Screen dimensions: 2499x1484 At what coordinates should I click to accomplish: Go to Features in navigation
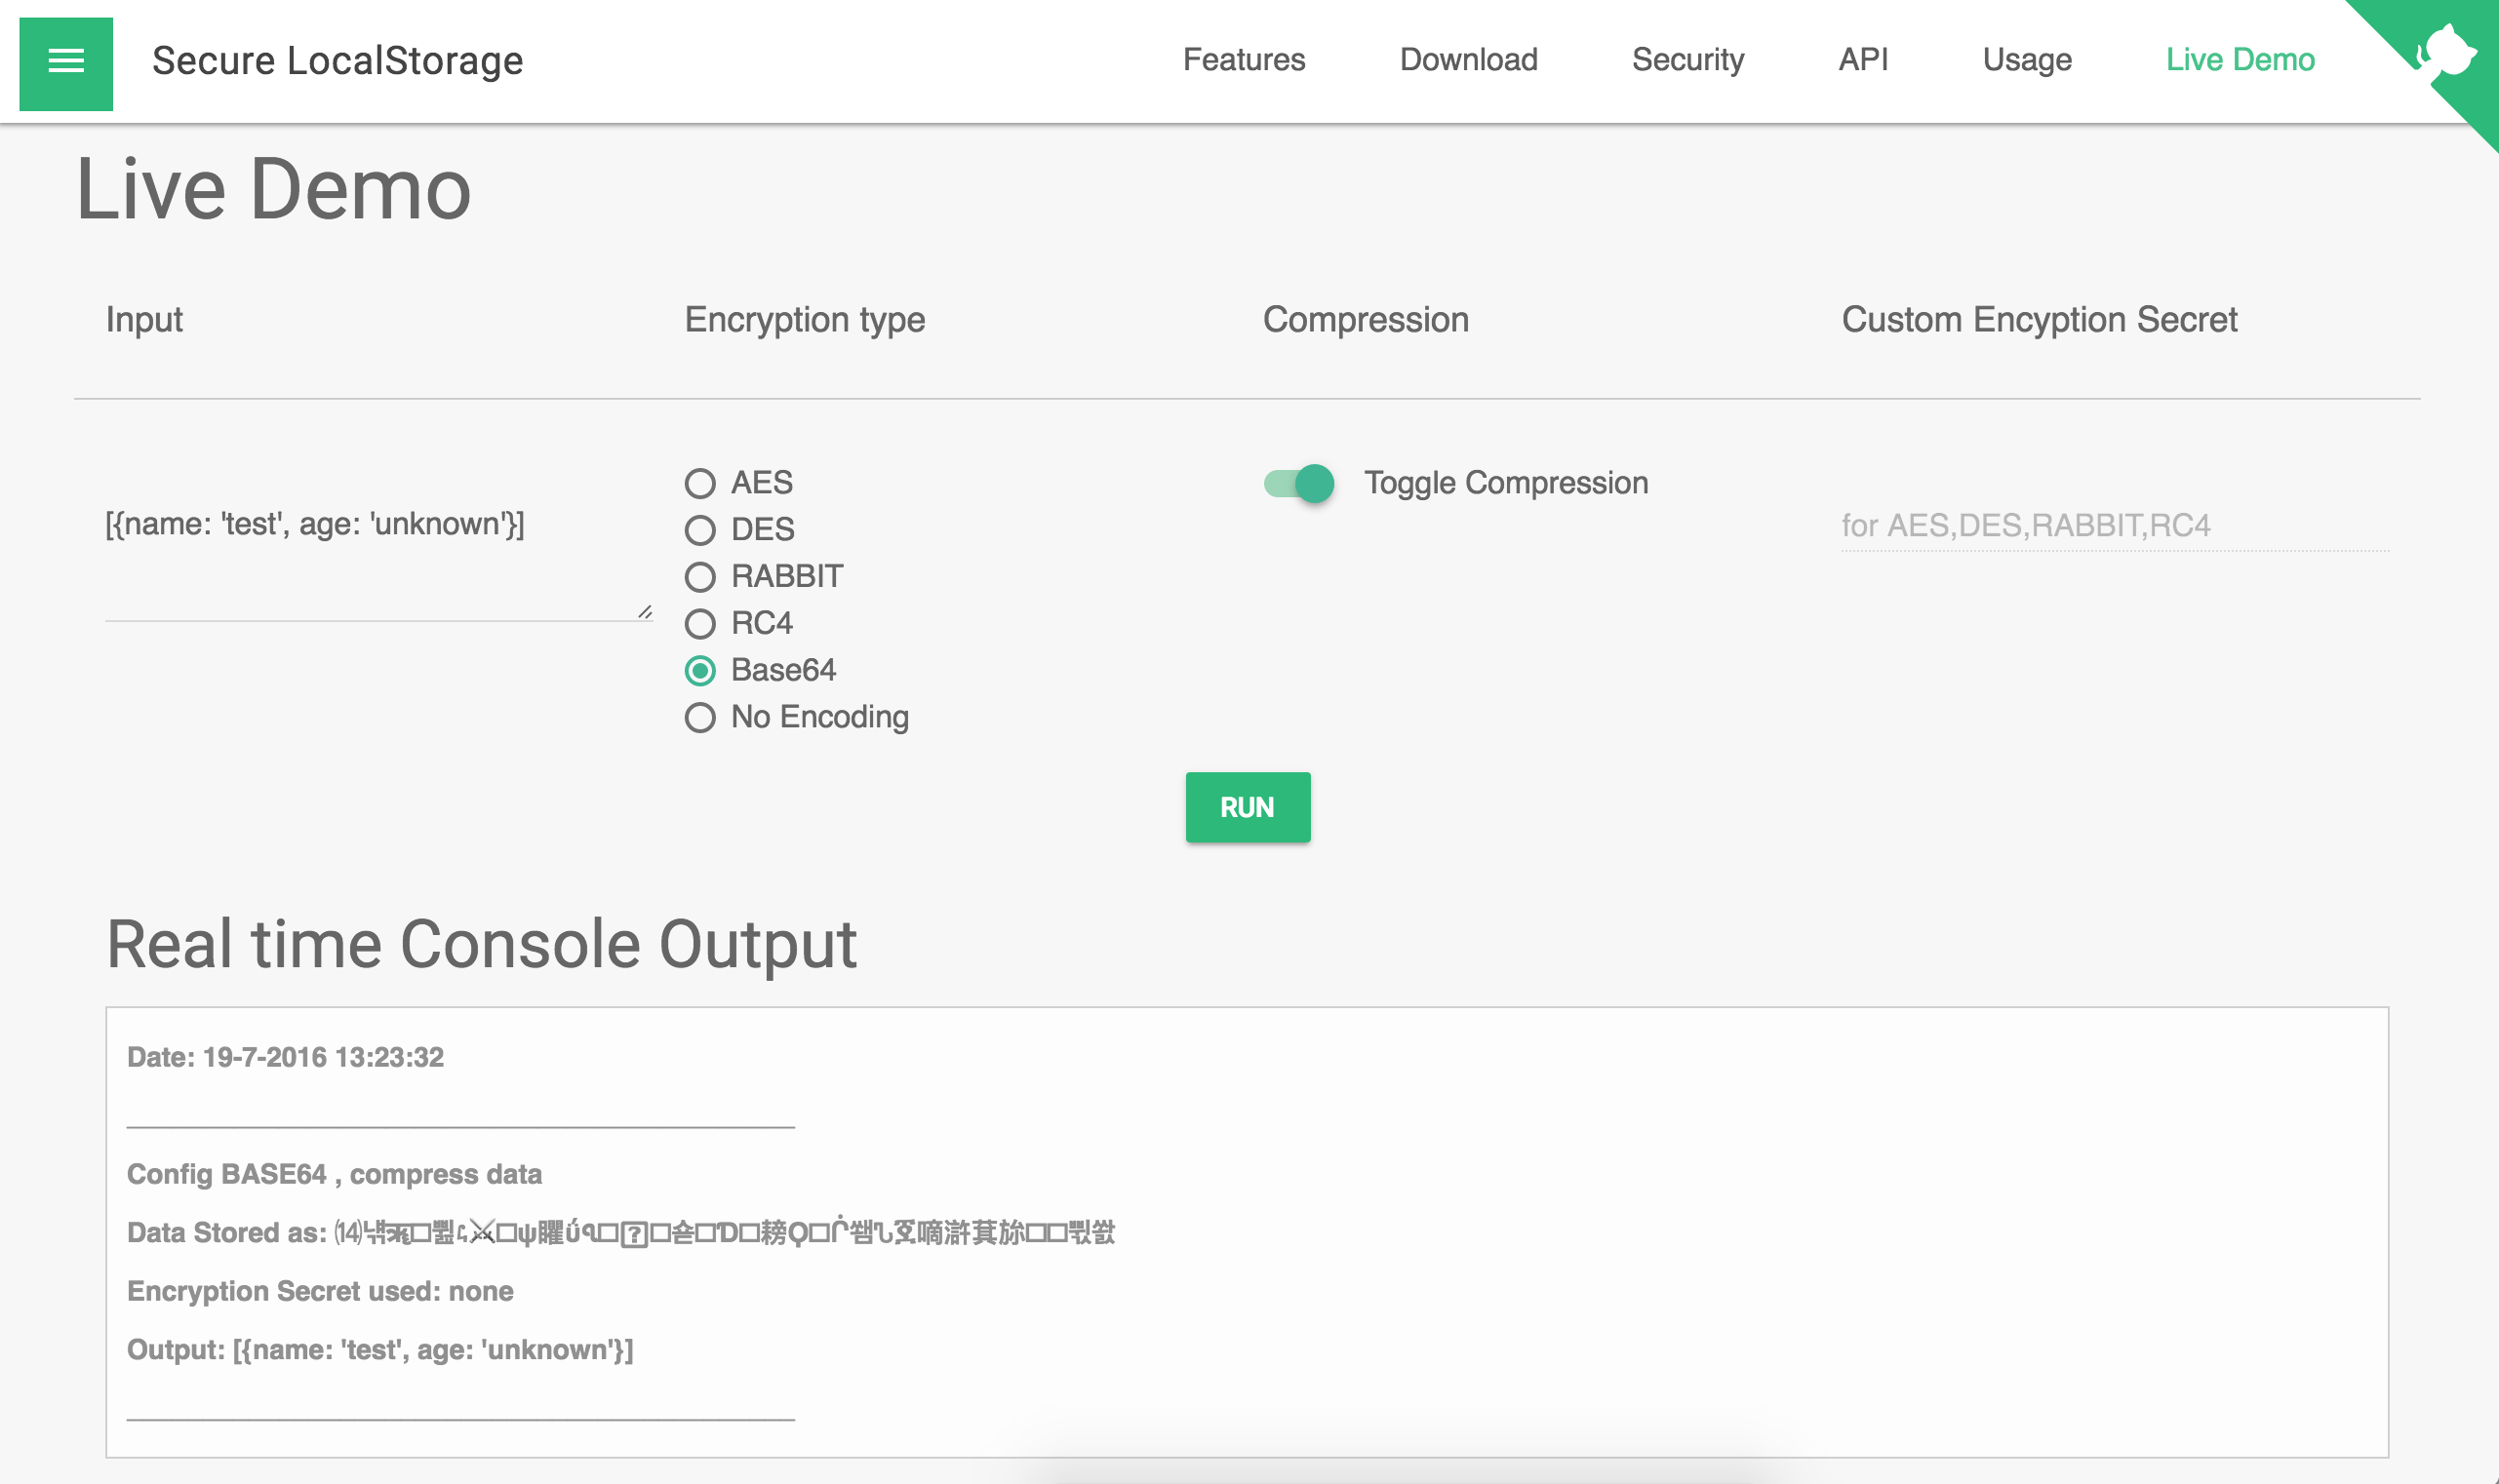[1244, 60]
